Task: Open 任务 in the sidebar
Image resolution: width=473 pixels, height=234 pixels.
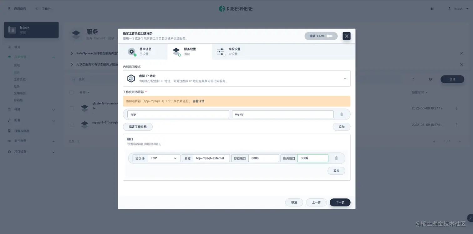Action: (x=17, y=86)
